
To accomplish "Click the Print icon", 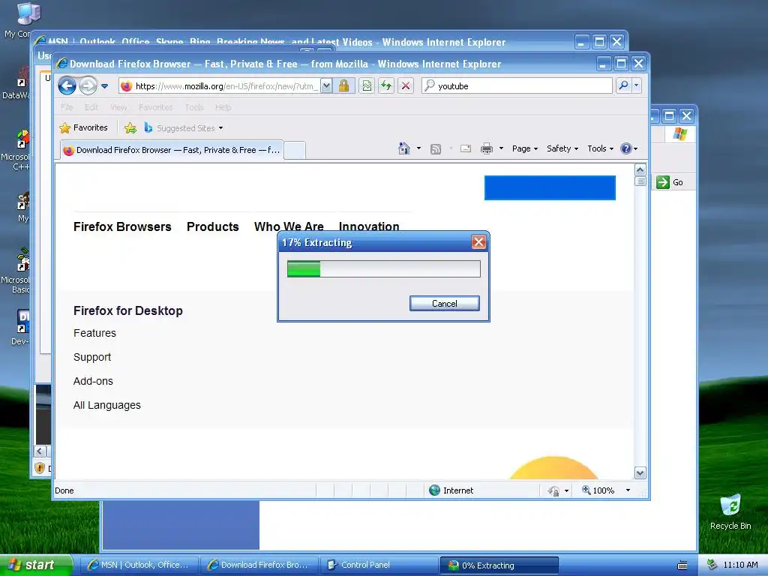I will pos(486,148).
